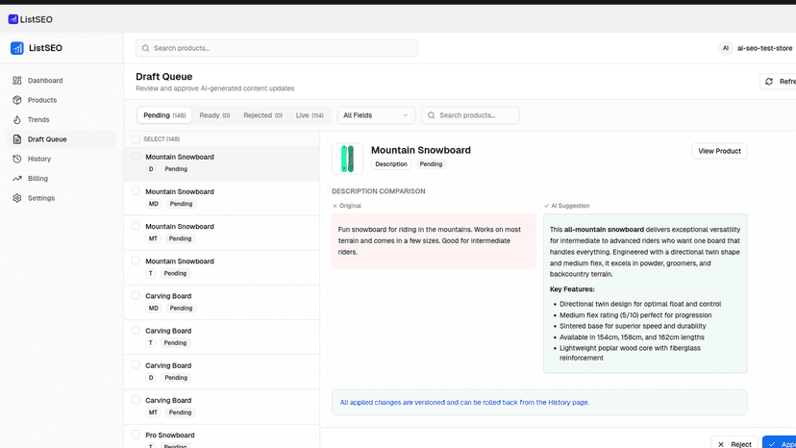Click the top search bar magnifier icon
The height and width of the screenshot is (448, 796).
[x=146, y=48]
